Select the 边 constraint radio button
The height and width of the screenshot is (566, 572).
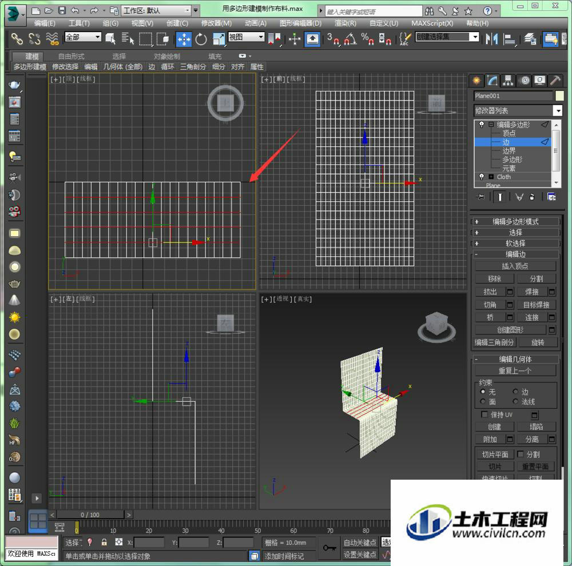click(515, 392)
